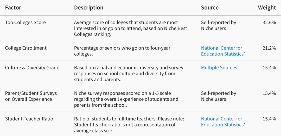
Task: Click the 32.6% weight value
Action: point(269,23)
